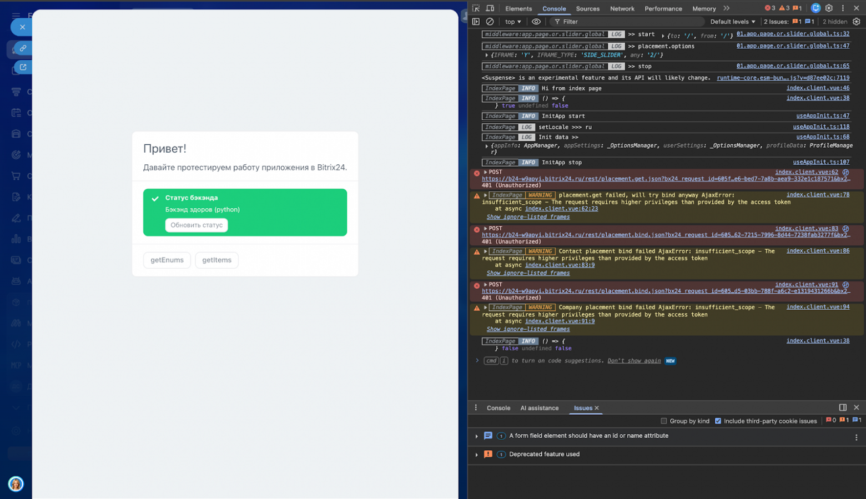The image size is (866, 499).
Task: Open console settings gear next to hidden count
Action: (x=856, y=22)
